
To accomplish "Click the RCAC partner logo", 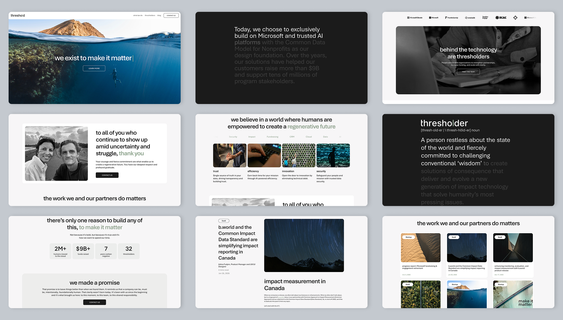I will pyautogui.click(x=501, y=18).
